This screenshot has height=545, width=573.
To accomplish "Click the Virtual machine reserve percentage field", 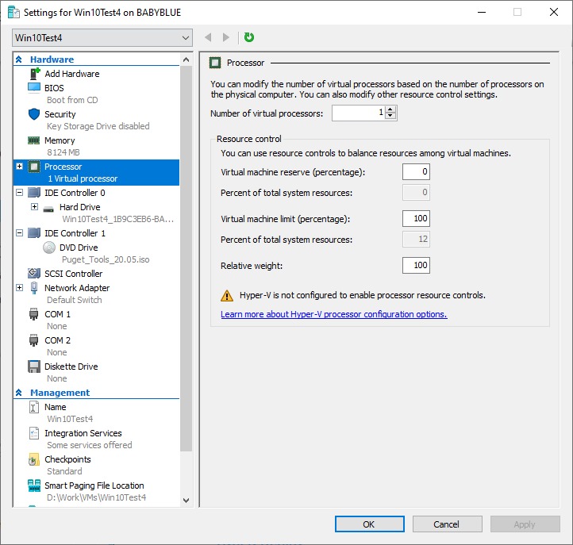I will [416, 172].
